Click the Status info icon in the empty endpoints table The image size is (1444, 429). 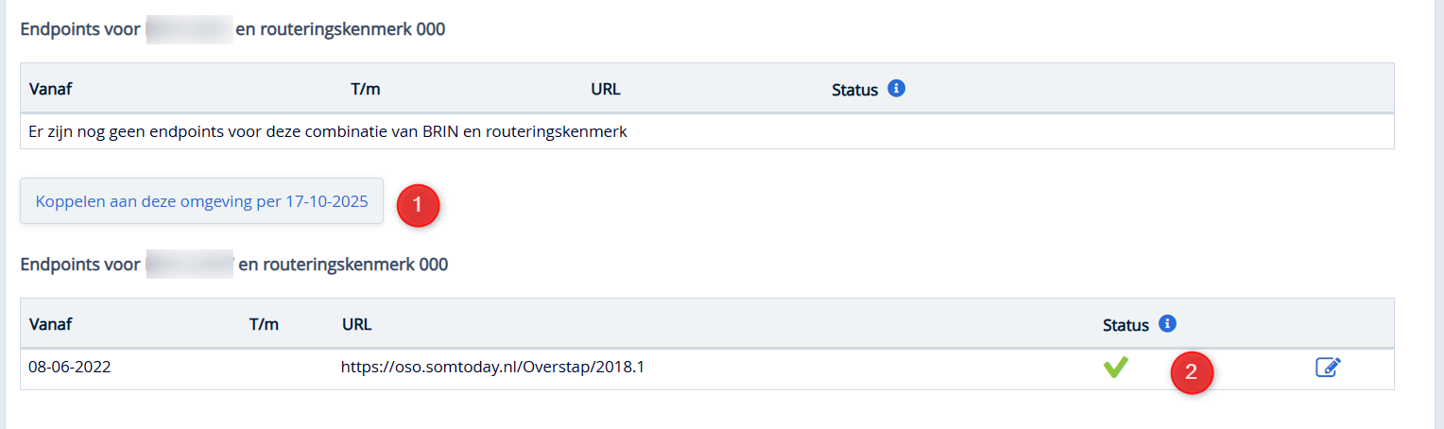click(897, 89)
